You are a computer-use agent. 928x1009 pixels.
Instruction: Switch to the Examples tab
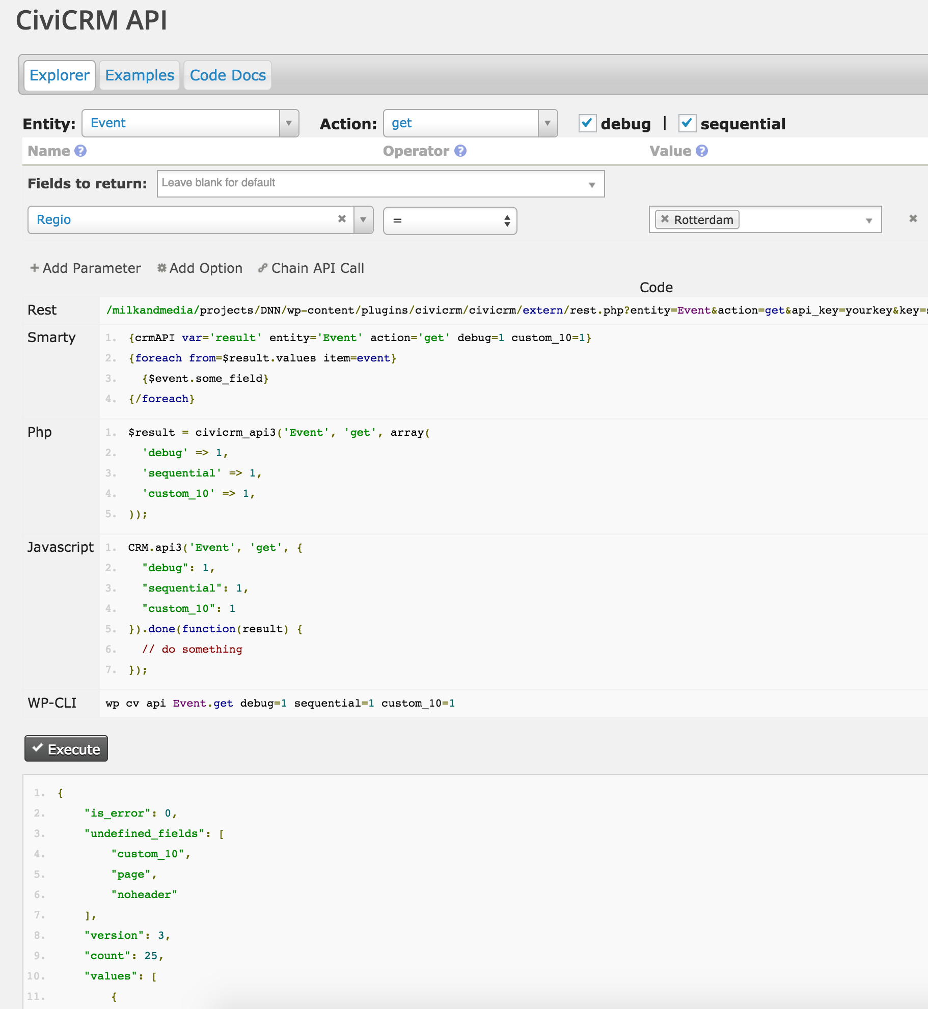(x=140, y=75)
